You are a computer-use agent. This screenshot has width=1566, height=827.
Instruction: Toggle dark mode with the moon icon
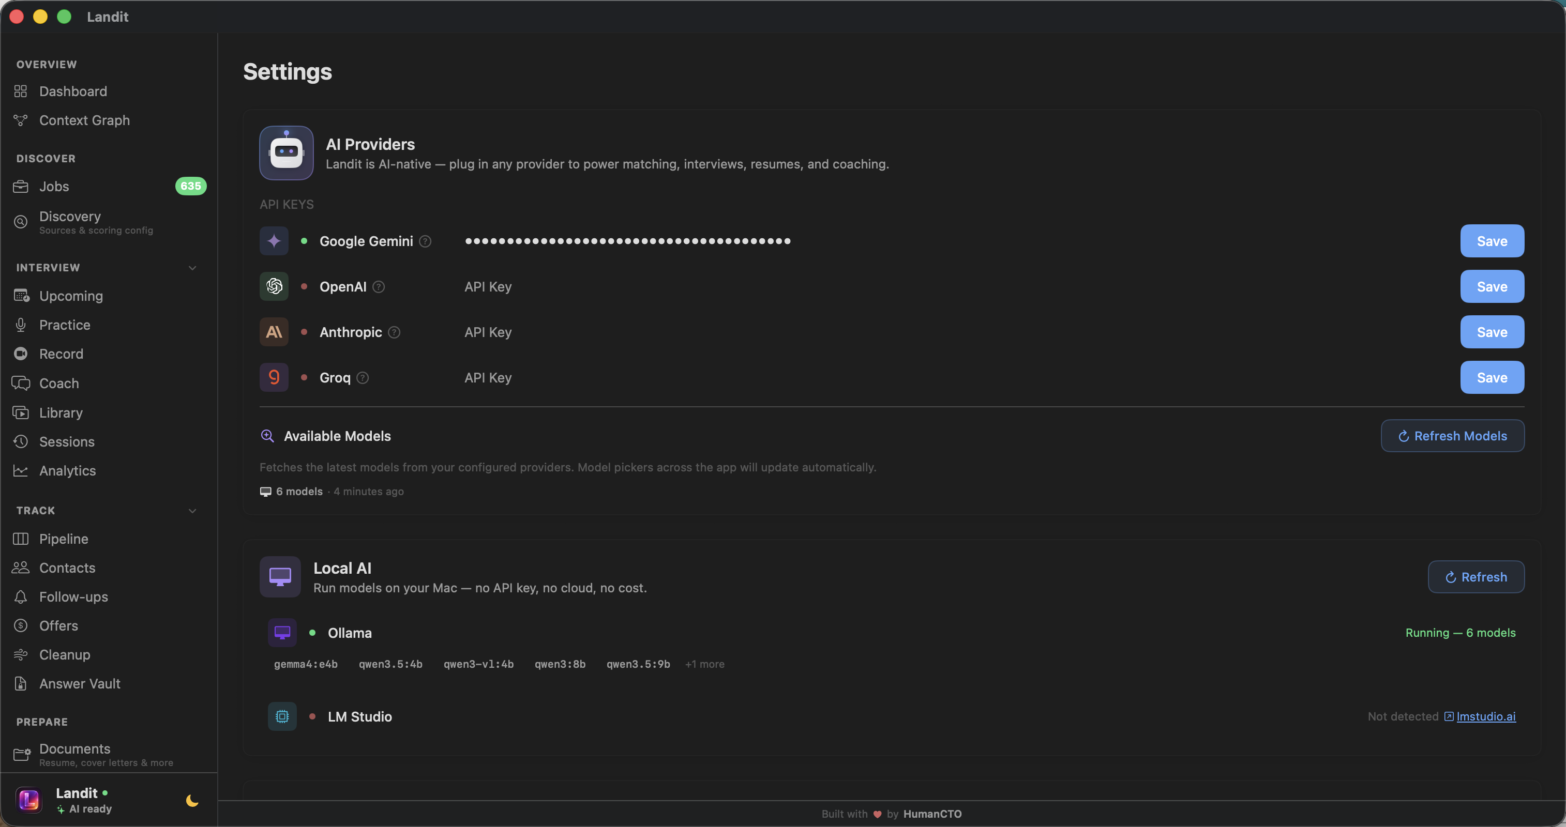tap(192, 800)
